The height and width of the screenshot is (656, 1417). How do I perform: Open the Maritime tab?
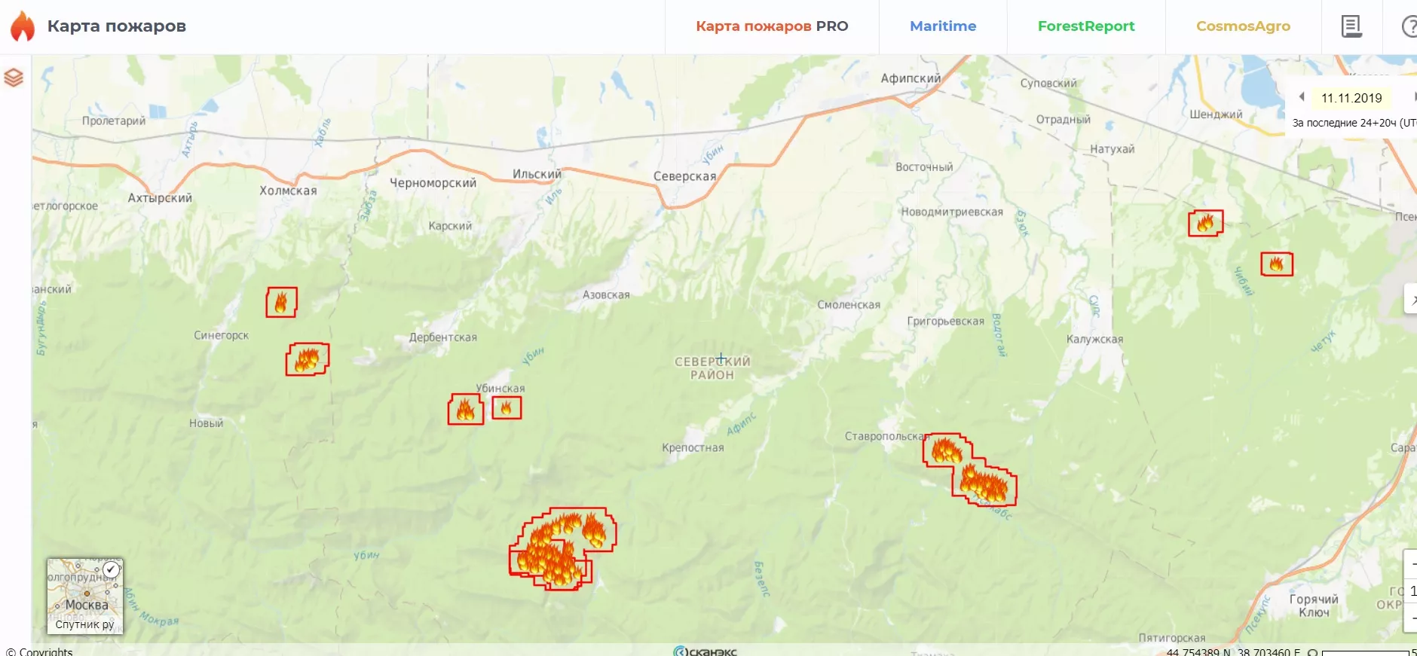click(x=942, y=26)
